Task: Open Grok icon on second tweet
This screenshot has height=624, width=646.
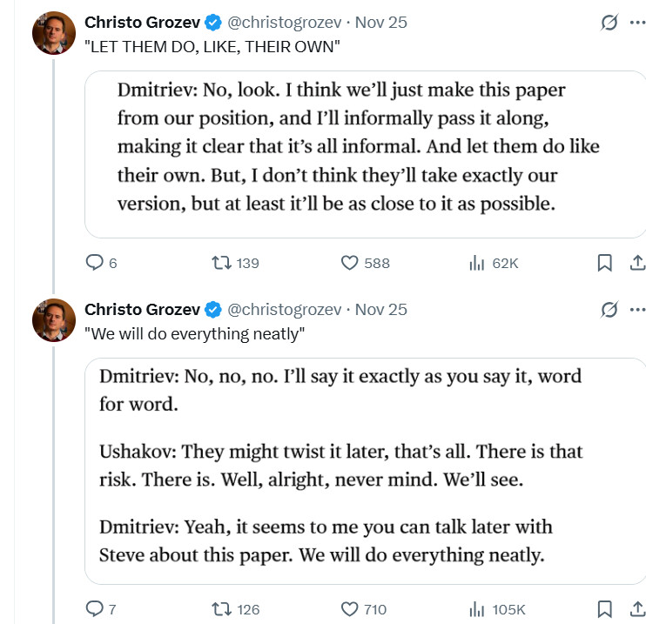Action: click(x=609, y=309)
